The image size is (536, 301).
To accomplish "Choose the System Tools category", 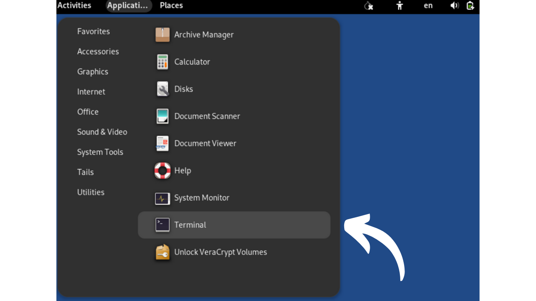I will pos(100,152).
